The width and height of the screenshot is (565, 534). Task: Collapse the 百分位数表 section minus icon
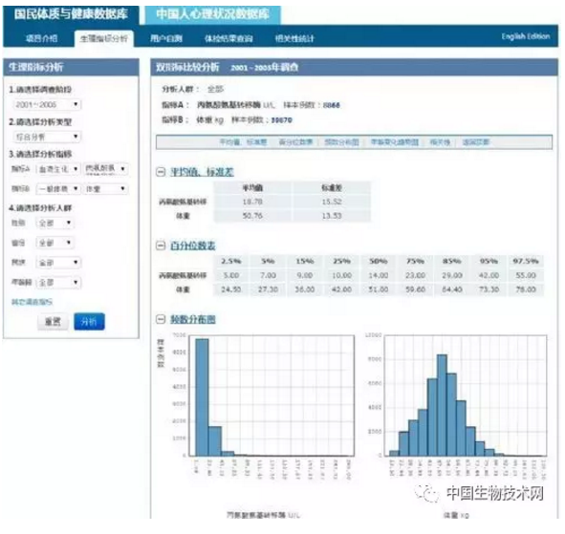click(x=161, y=246)
